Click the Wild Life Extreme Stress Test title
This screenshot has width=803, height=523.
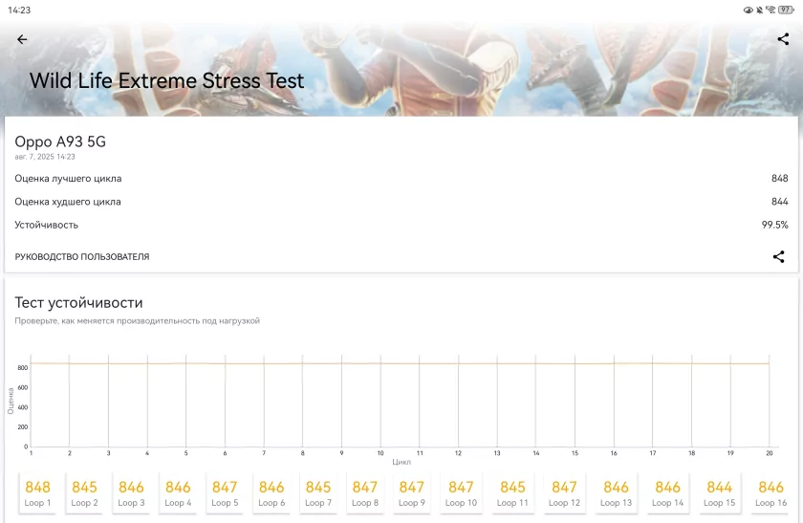[167, 81]
